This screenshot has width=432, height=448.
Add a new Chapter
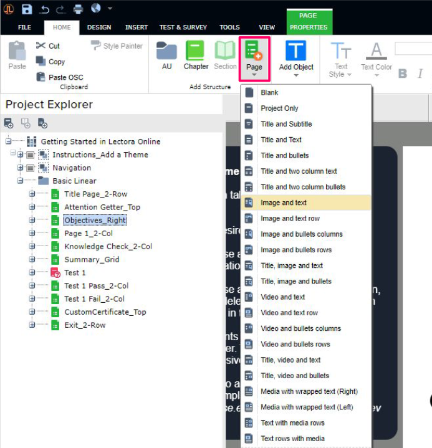[196, 55]
